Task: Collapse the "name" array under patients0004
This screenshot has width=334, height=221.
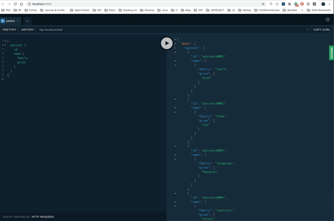Action: point(175,202)
